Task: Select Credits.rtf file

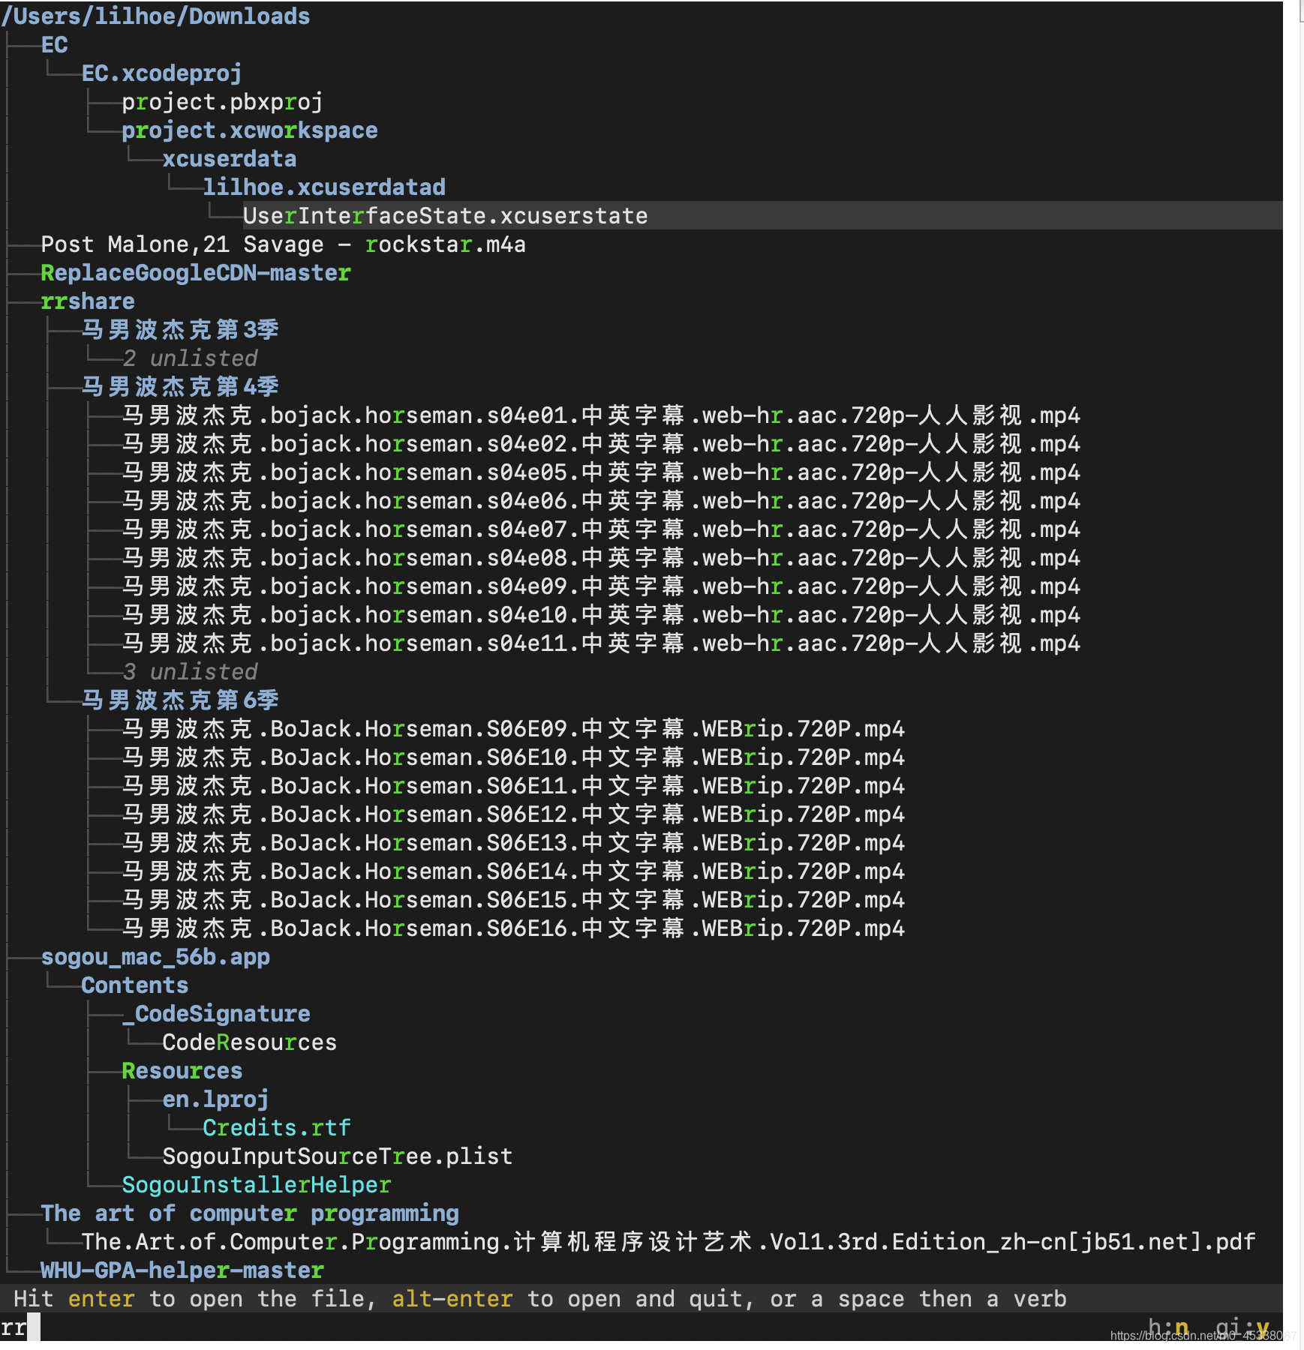Action: tap(276, 1128)
